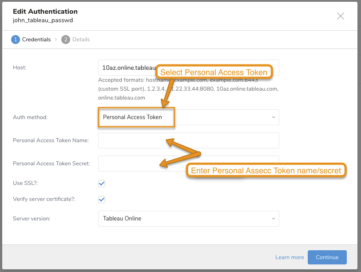Click the step 2 number circle

[66, 40]
